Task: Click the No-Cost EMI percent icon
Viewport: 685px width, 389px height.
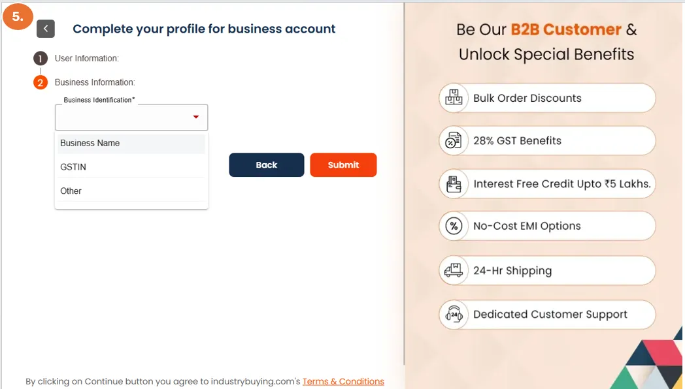Action: 453,226
